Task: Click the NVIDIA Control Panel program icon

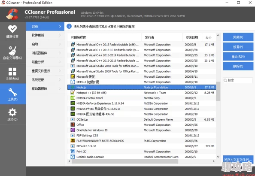Action: [x=73, y=98]
